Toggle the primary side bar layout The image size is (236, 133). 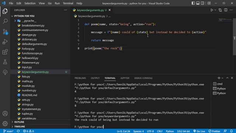pos(193,3)
